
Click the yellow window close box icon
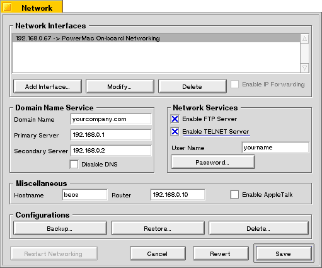coord(7,7)
